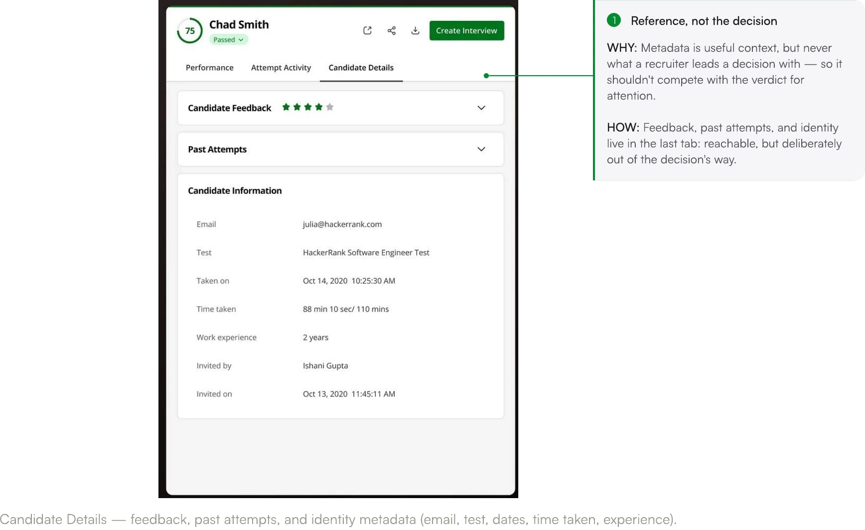Image resolution: width=865 pixels, height=530 pixels.
Task: Open the Passed status dropdown
Action: tap(228, 40)
